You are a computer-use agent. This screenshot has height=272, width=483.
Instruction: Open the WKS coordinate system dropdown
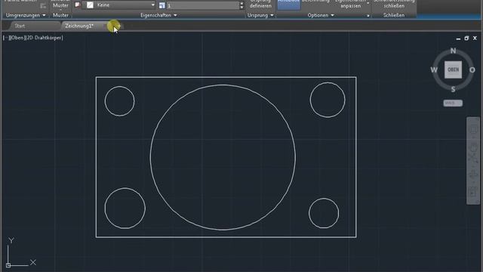click(x=453, y=103)
